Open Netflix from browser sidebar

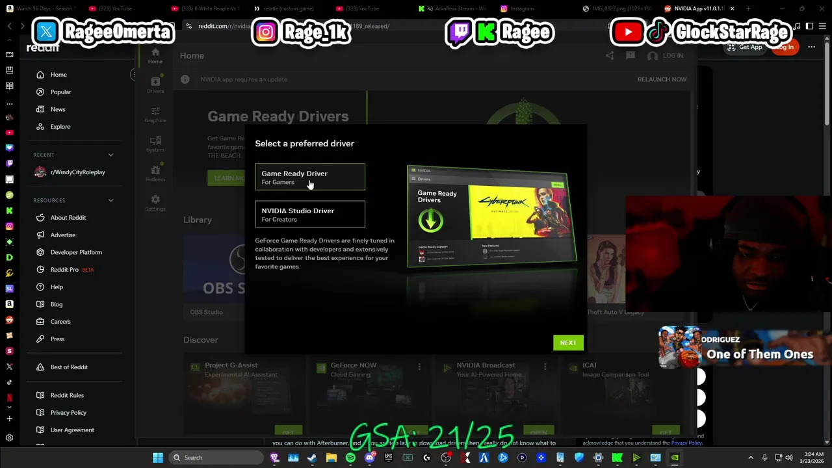[9, 398]
